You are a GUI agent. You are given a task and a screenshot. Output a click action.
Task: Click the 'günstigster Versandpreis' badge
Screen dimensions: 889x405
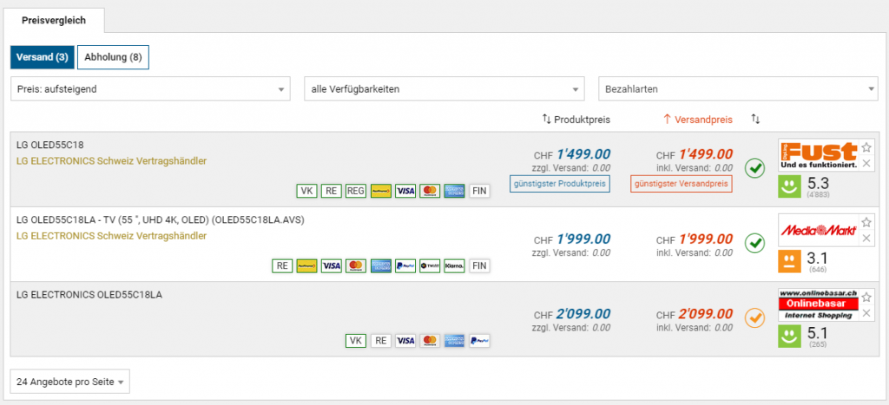point(682,184)
